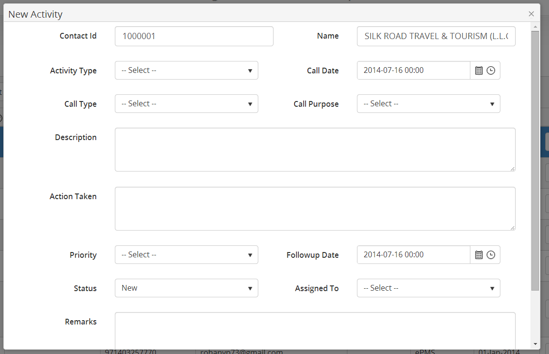Viewport: 549px width, 354px height.
Task: Click the Call Date text input
Action: [x=414, y=71]
